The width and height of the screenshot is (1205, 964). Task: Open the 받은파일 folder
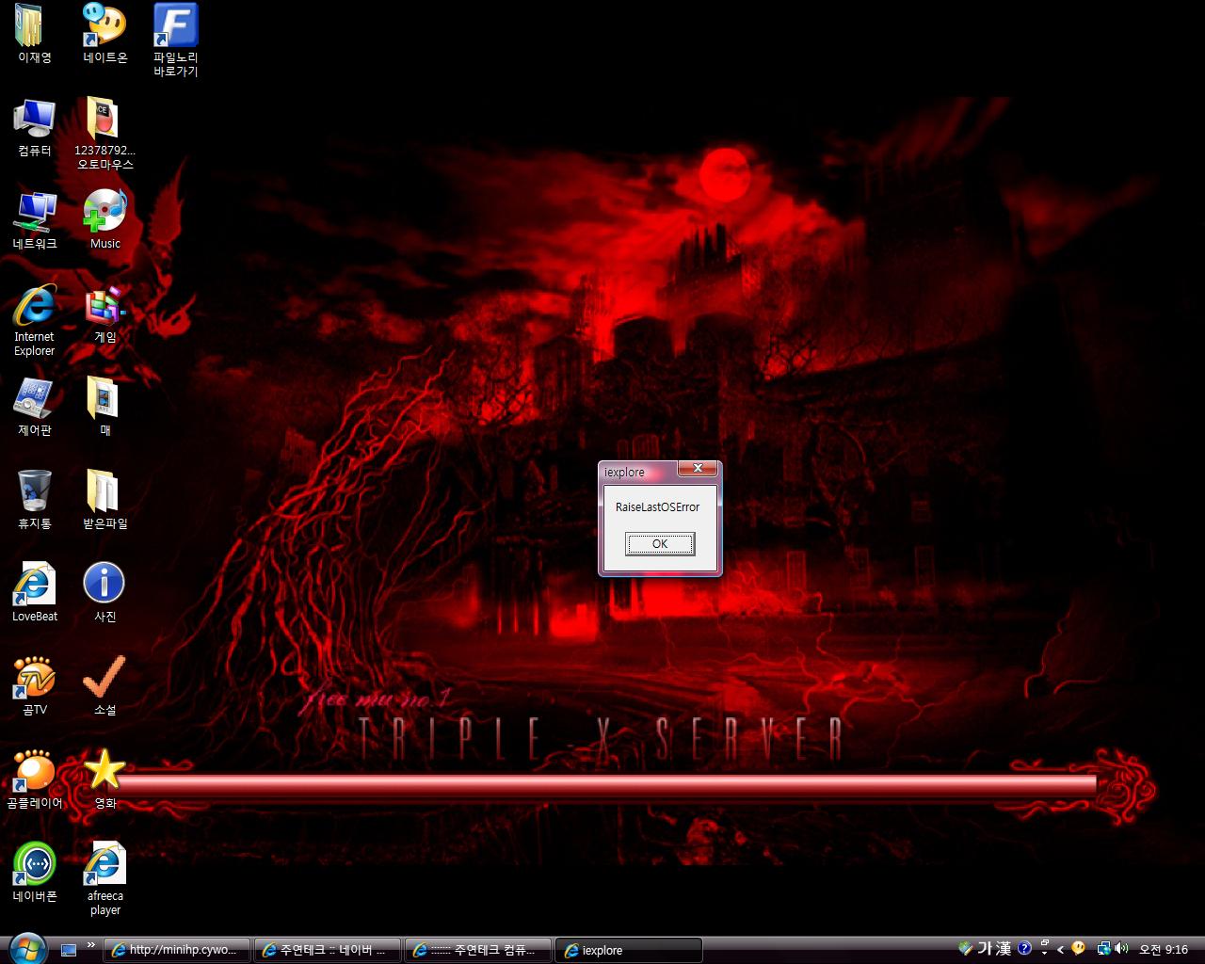click(104, 499)
